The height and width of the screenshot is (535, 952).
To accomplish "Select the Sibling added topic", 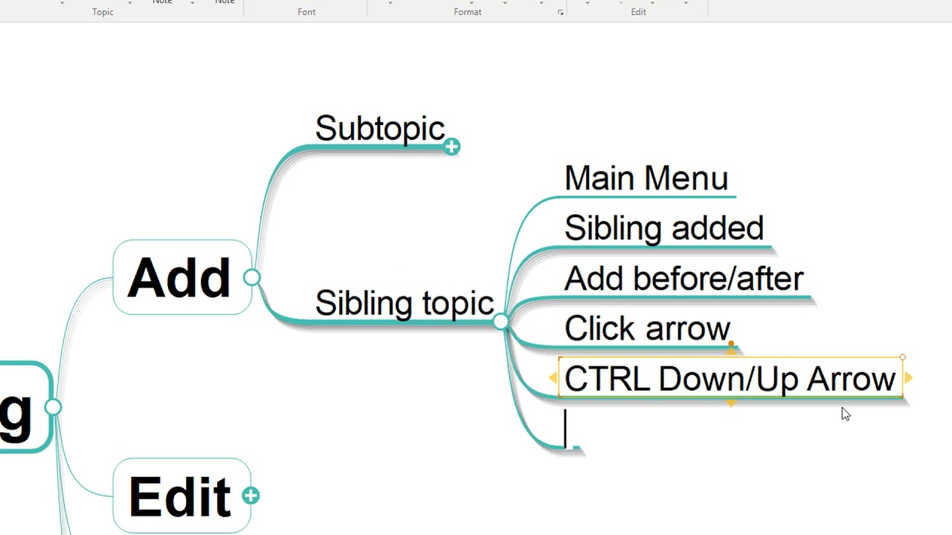I will point(664,228).
